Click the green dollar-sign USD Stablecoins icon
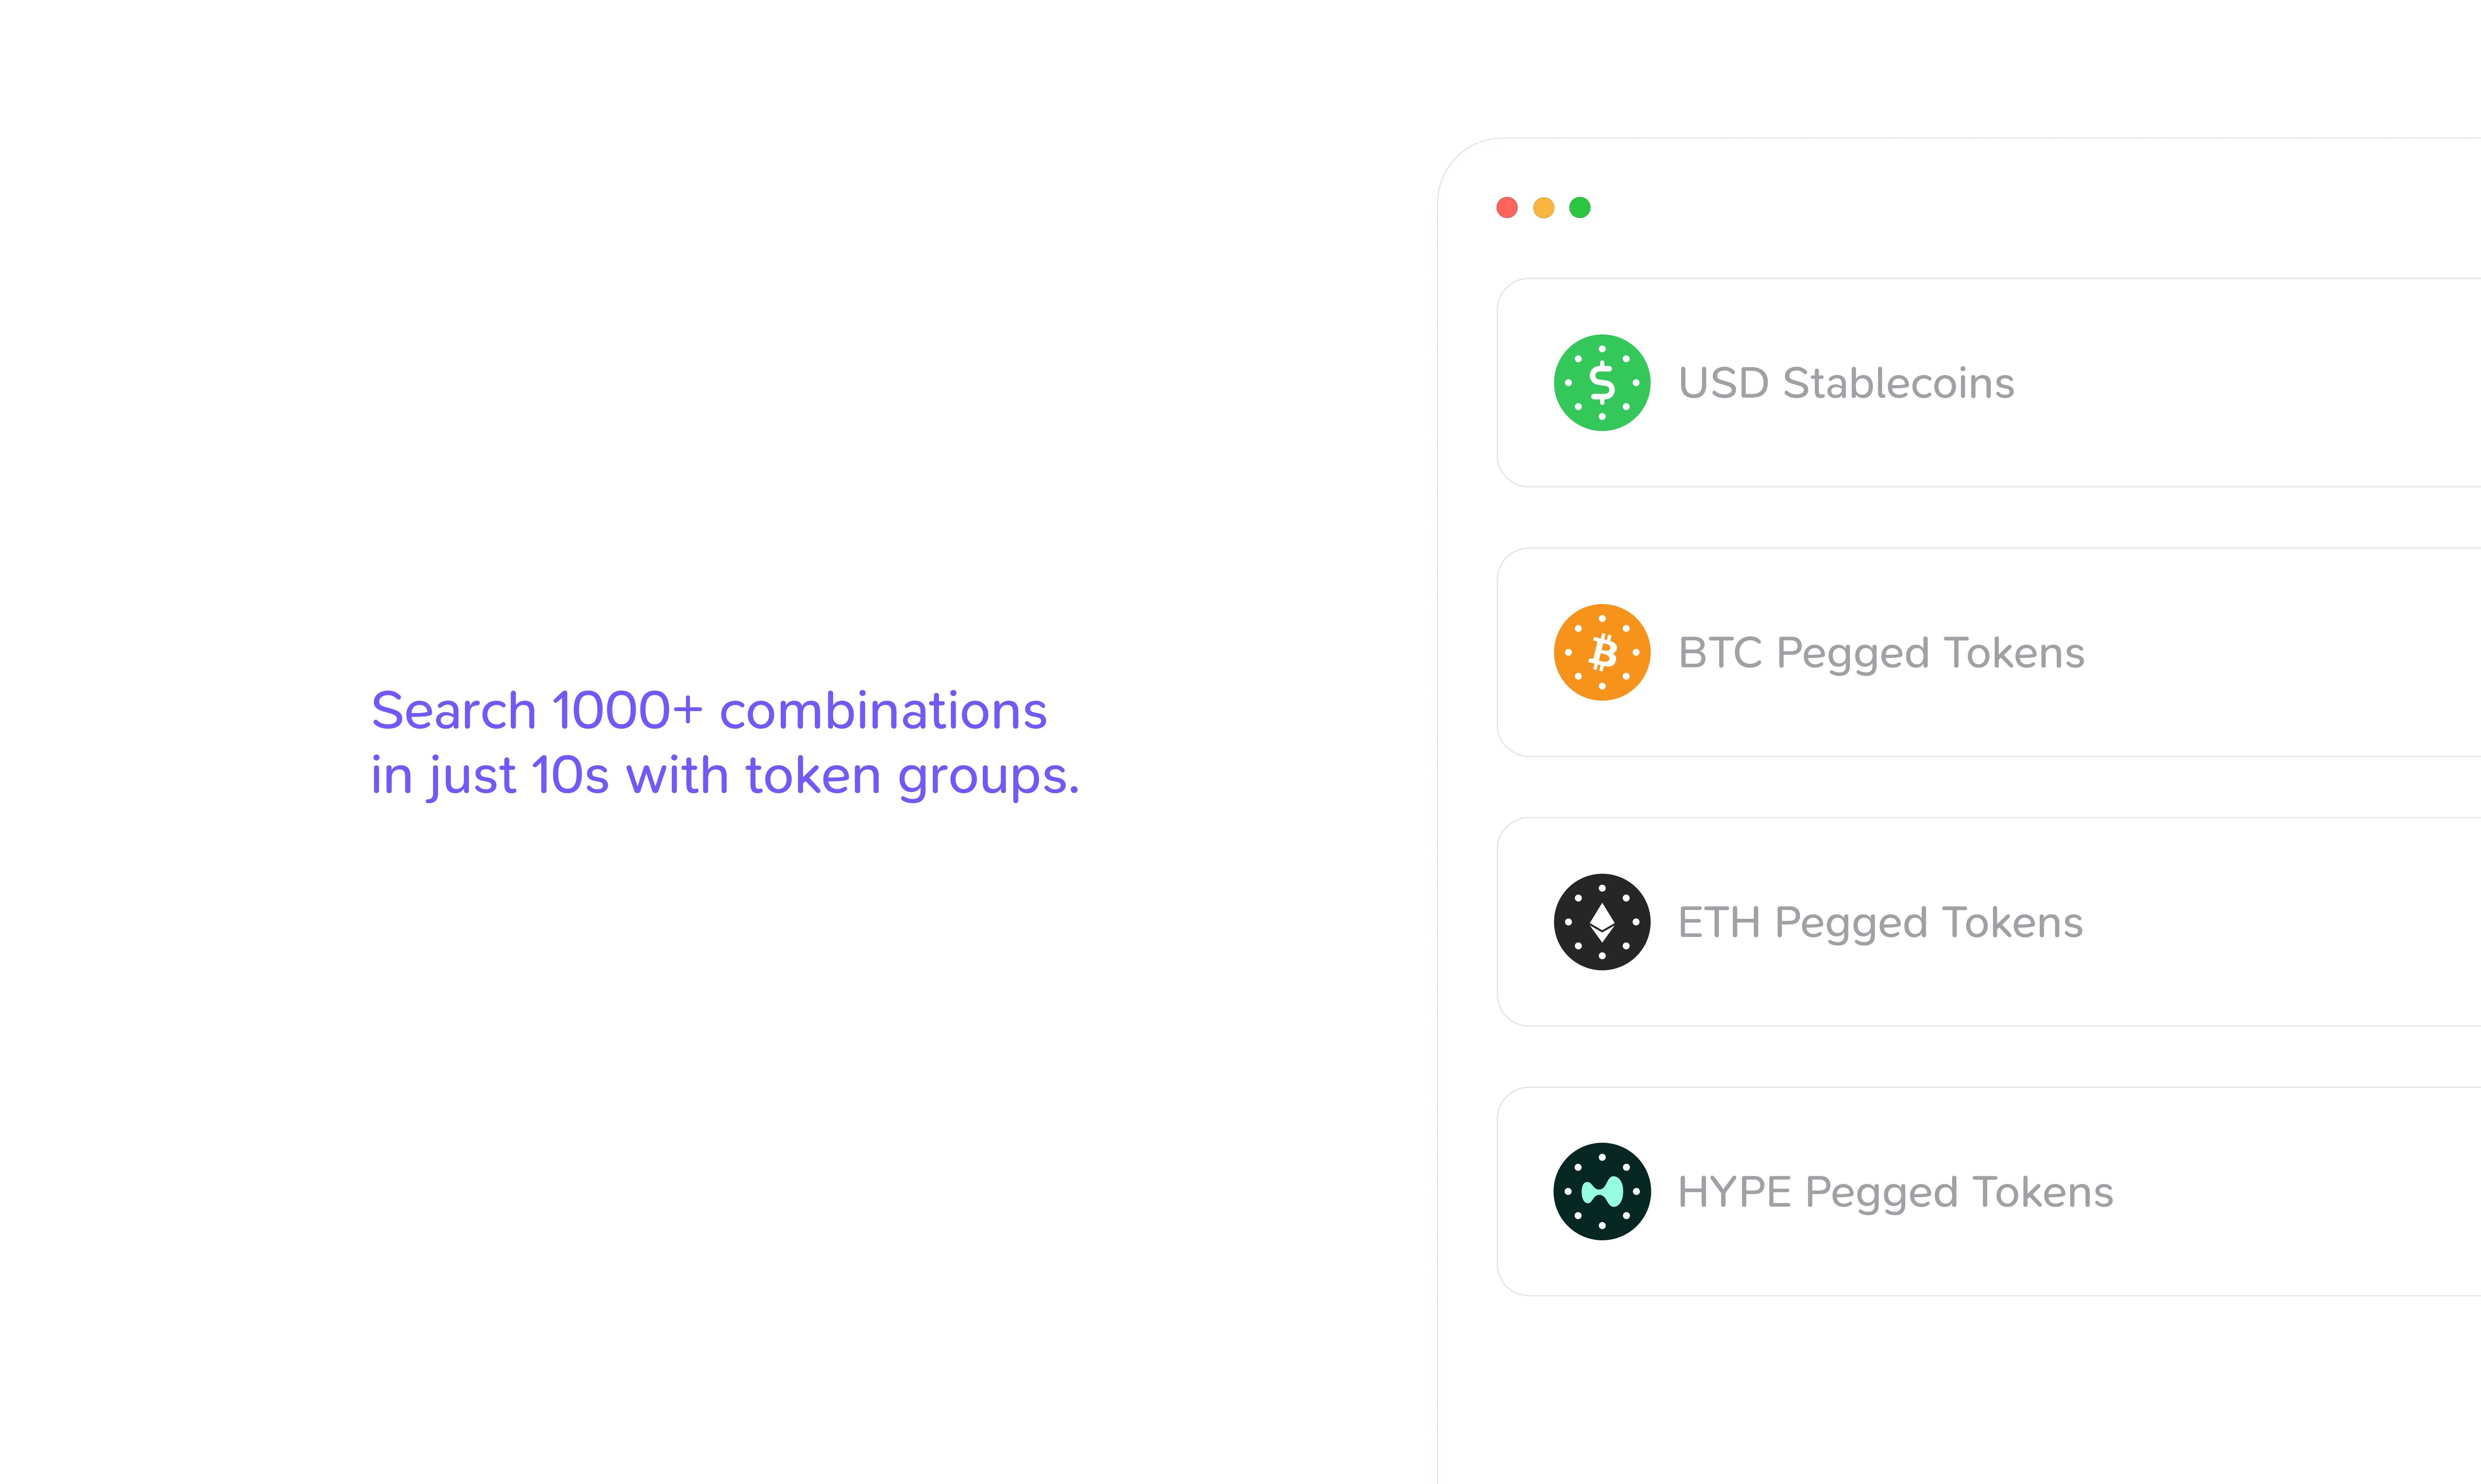Viewport: 2481px width, 1484px height. [1602, 383]
